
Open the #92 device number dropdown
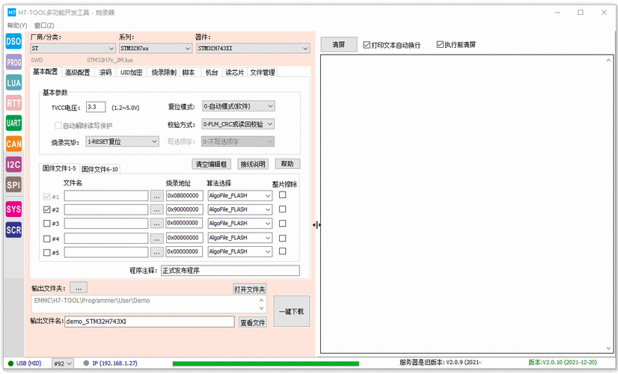point(63,364)
